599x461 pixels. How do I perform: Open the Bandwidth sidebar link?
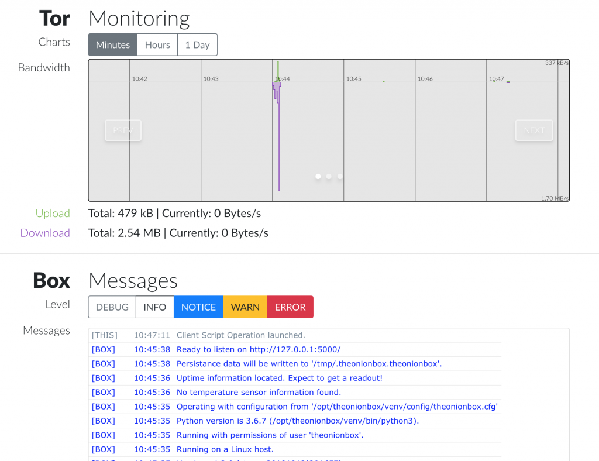(44, 67)
